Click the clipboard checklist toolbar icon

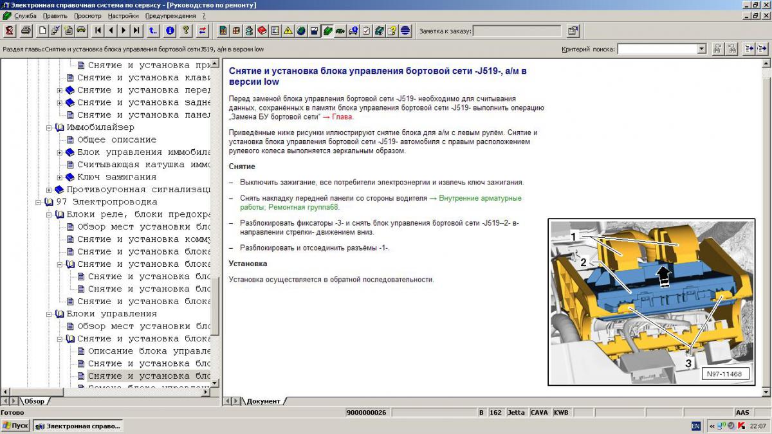[366, 30]
